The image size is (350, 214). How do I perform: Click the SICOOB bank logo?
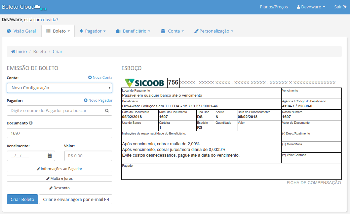pyautogui.click(x=144, y=83)
